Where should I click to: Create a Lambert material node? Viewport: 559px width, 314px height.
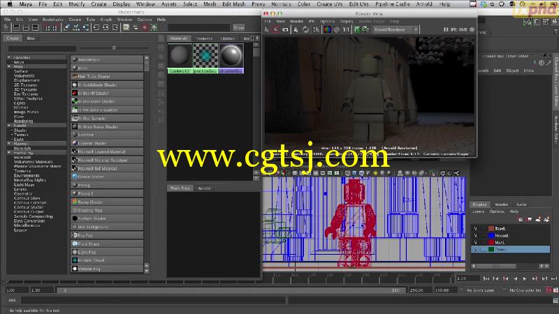[107, 135]
